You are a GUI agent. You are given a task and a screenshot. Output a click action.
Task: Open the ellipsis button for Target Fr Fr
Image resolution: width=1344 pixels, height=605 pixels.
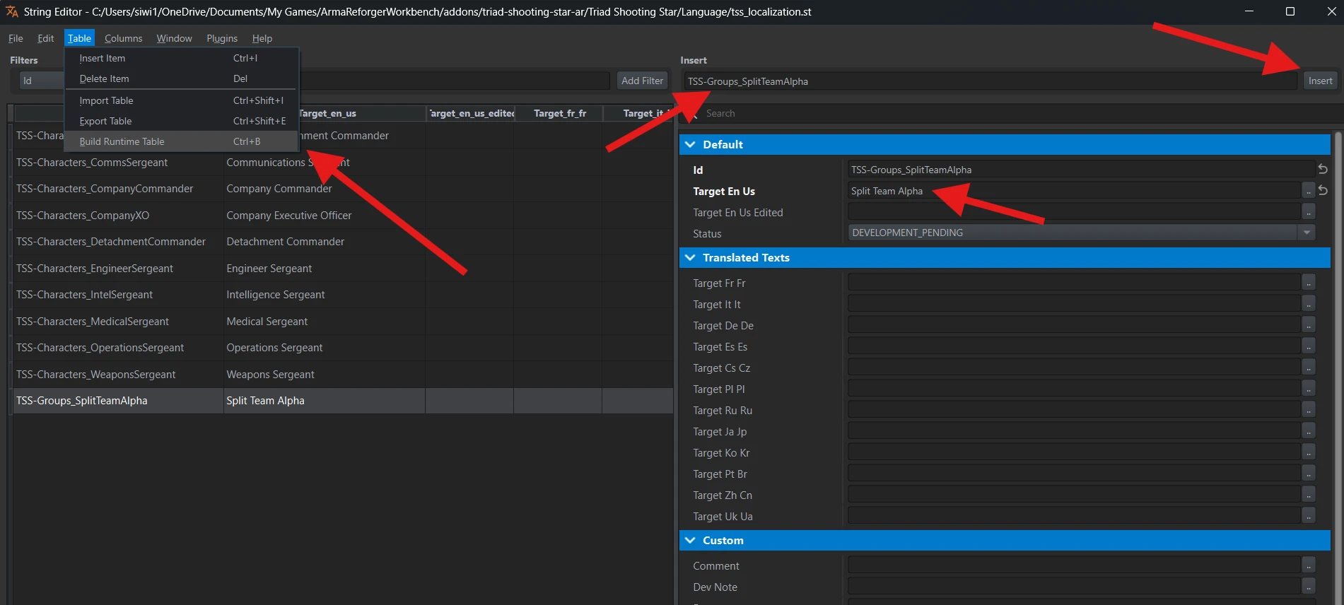pyautogui.click(x=1309, y=283)
